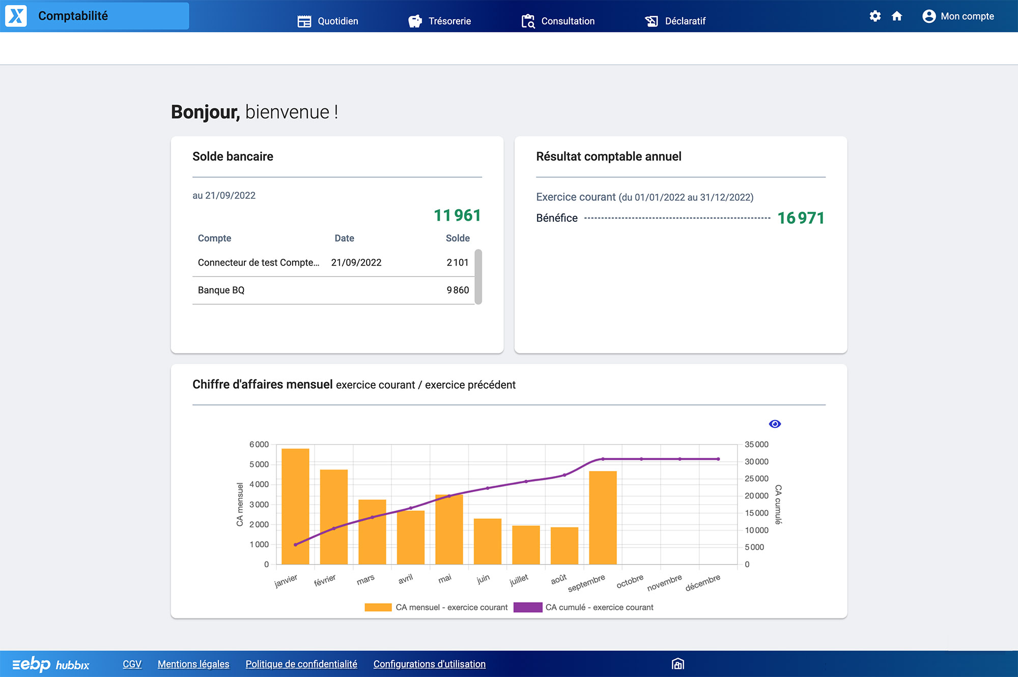The height and width of the screenshot is (677, 1018).
Task: Click the building icon in the footer
Action: [678, 664]
